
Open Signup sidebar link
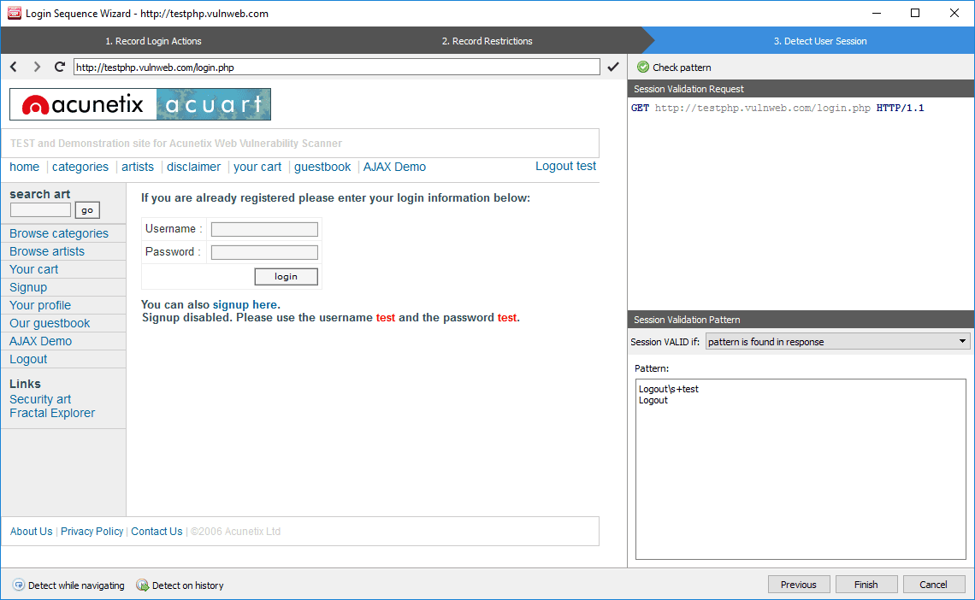point(28,287)
